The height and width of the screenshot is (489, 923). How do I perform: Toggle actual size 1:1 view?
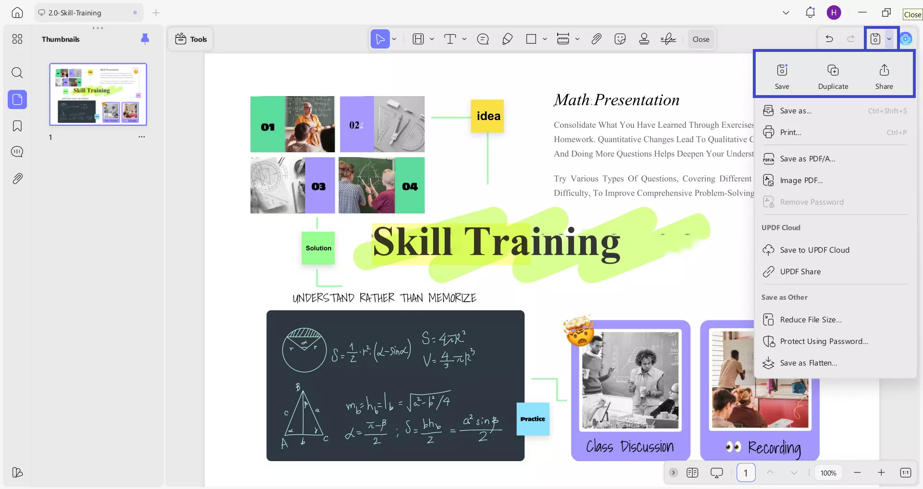[905, 473]
